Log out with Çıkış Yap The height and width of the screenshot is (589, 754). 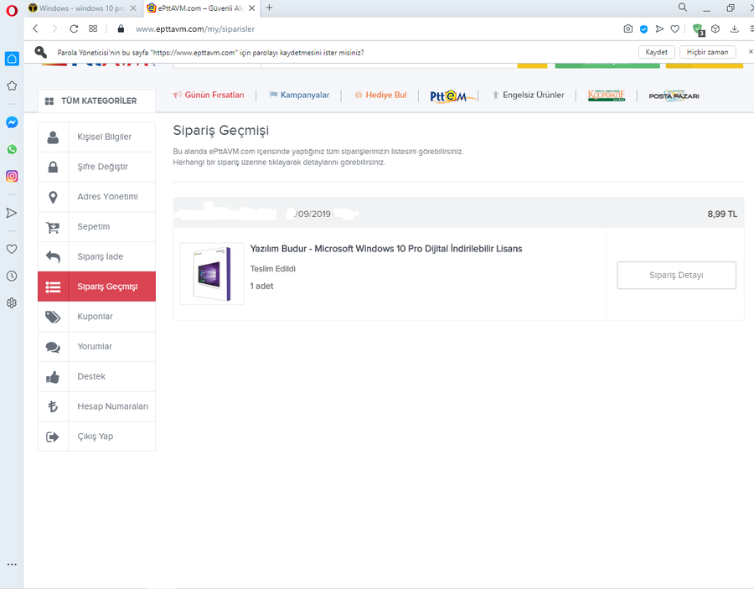click(x=96, y=437)
